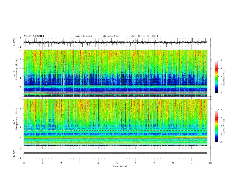Click inside the ch.2 spectrogram panel

tap(115, 123)
